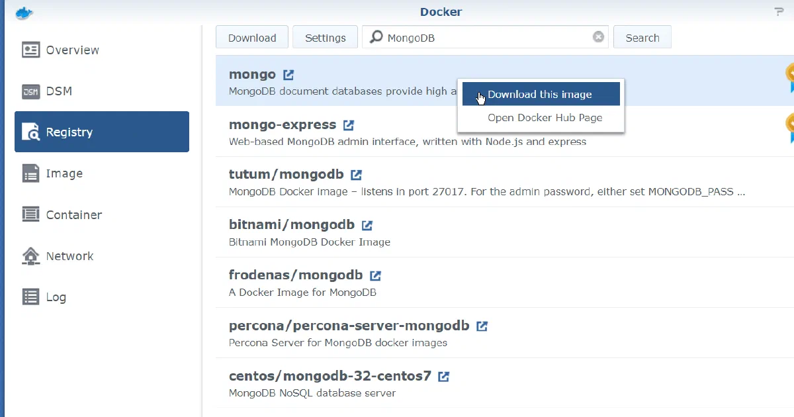The image size is (794, 417).
Task: Focus the MongoDB search input field
Action: tap(486, 38)
